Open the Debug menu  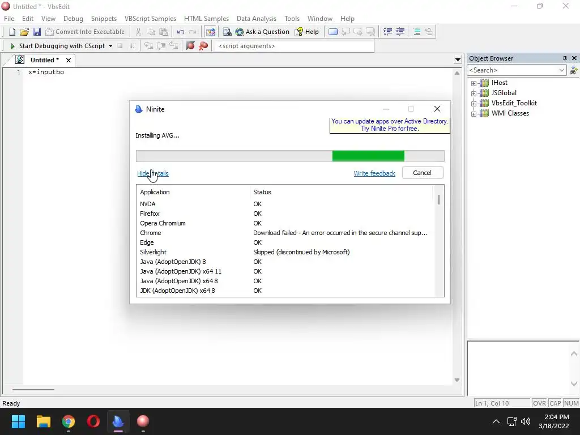(73, 19)
